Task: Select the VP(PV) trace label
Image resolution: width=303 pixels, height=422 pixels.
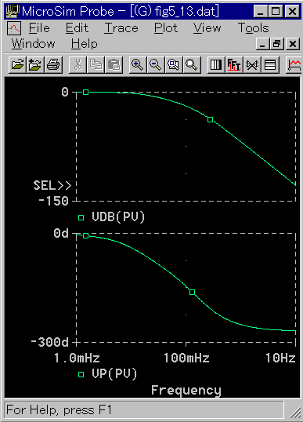Action: click(114, 374)
